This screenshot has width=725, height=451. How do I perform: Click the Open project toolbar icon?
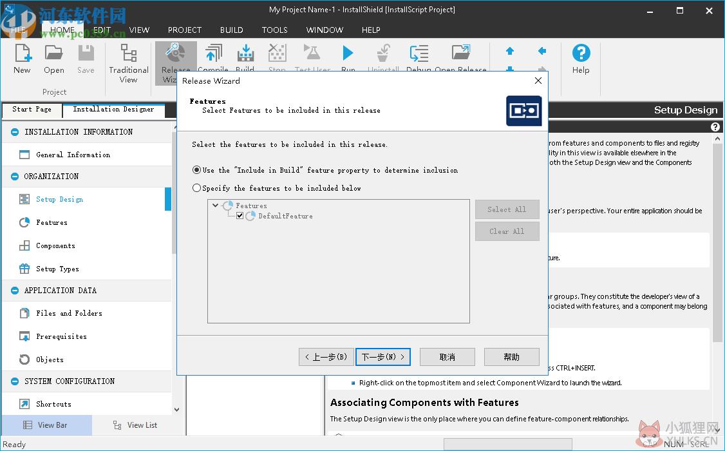[x=53, y=59]
